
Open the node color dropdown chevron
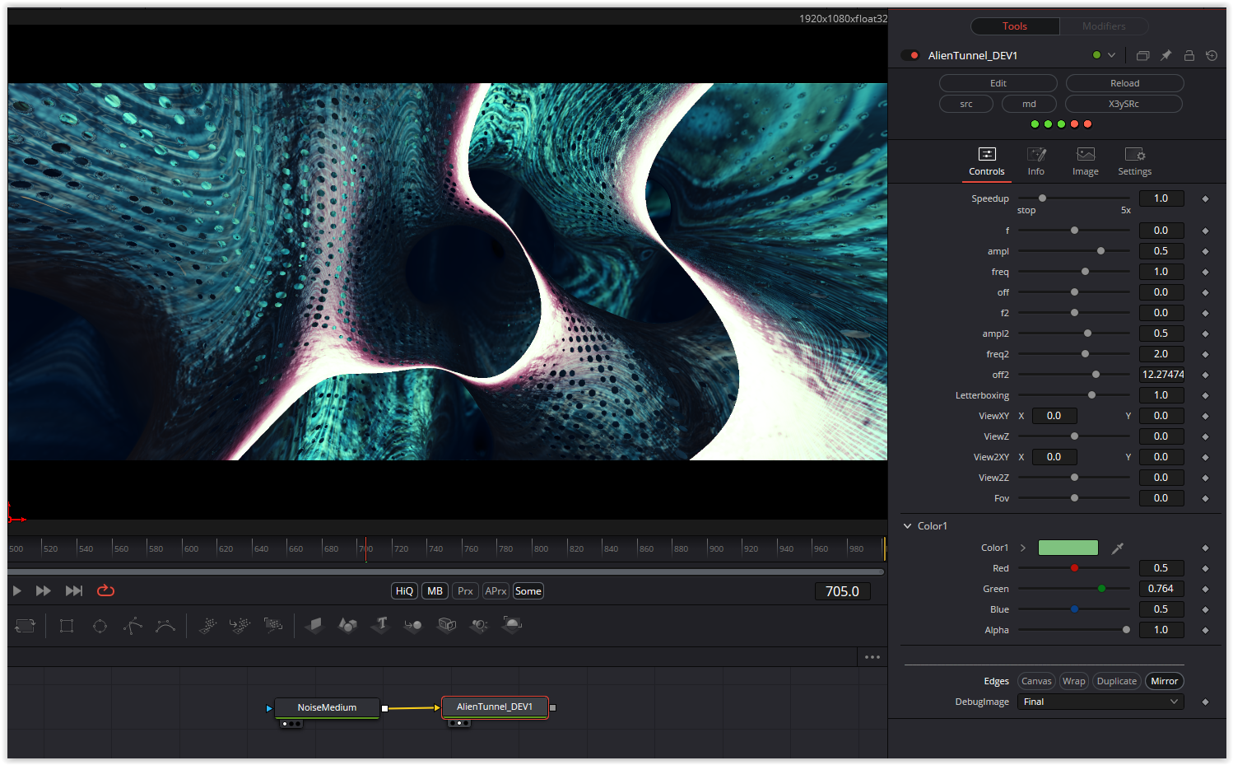point(1111,55)
